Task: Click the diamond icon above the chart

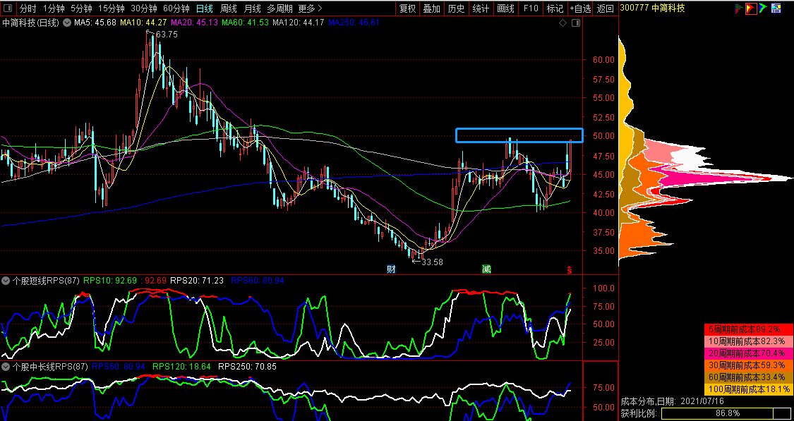Action: click(563, 23)
